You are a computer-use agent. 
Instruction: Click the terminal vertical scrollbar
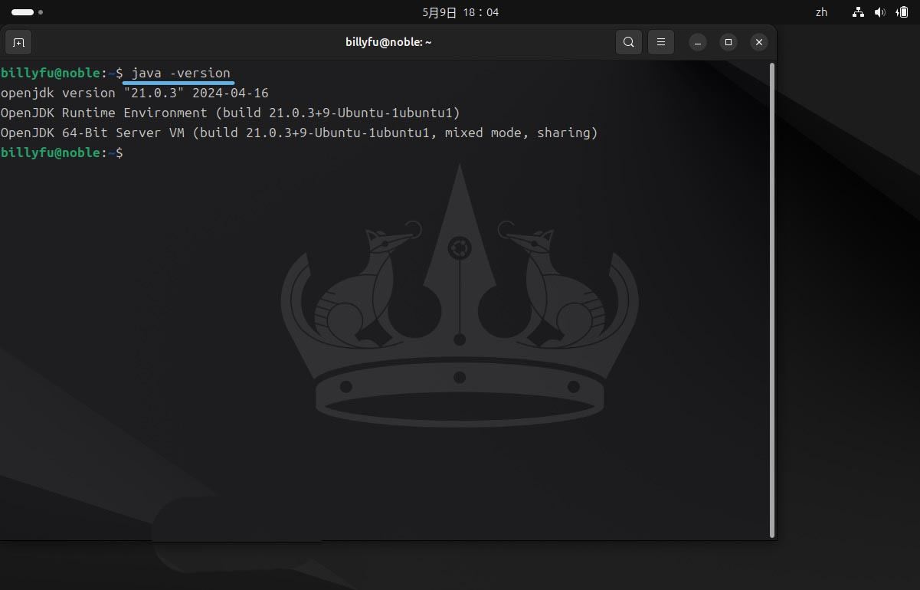coord(771,299)
